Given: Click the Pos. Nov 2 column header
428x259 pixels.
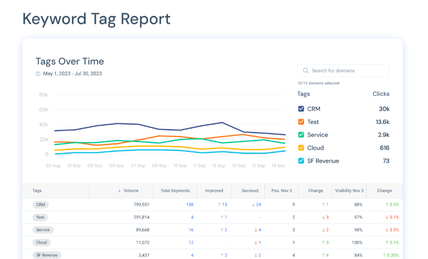Looking at the screenshot, I should click(x=281, y=191).
